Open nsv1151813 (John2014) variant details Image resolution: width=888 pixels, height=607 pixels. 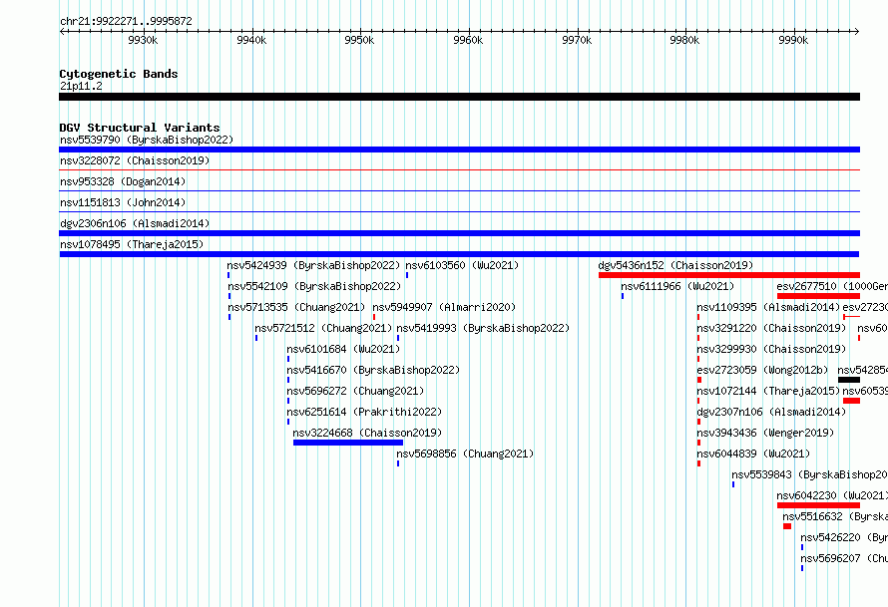tap(123, 202)
